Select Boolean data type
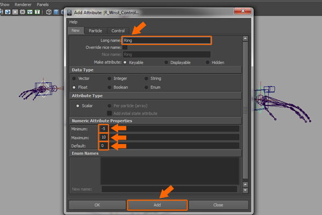This screenshot has height=215, width=322. 109,87
